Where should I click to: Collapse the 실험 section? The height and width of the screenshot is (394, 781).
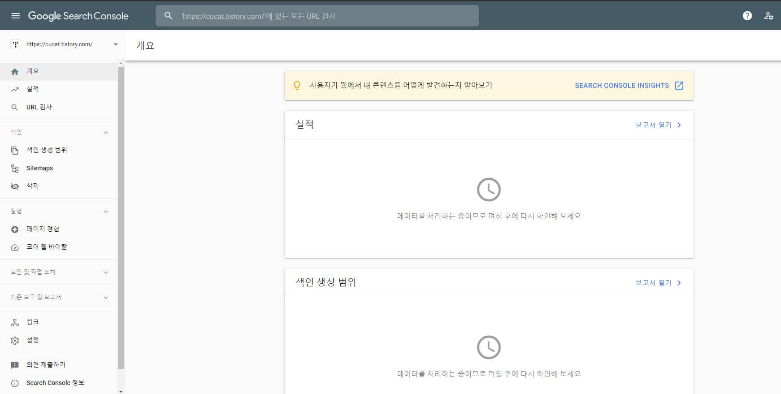106,212
